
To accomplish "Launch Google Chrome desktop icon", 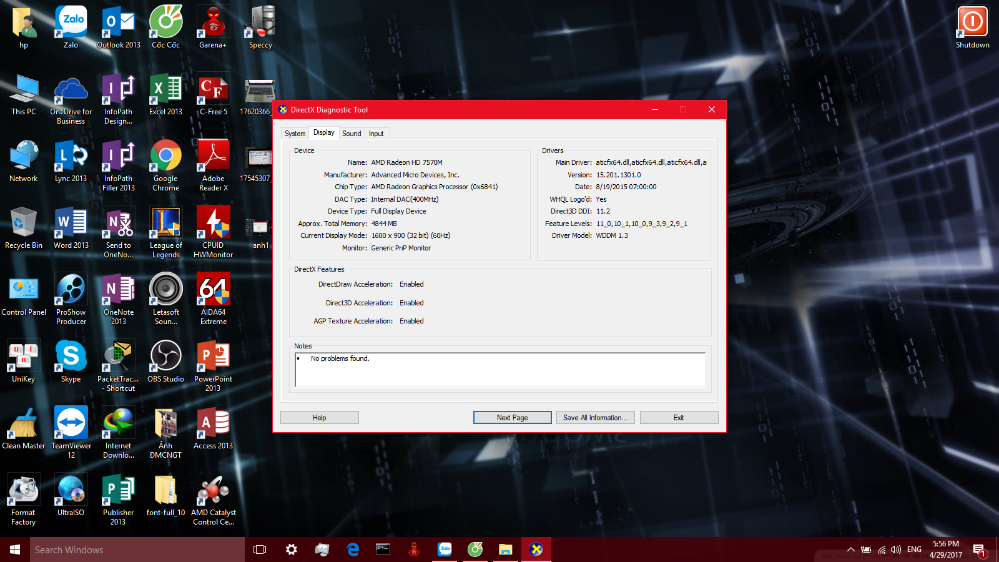I will pos(165,165).
